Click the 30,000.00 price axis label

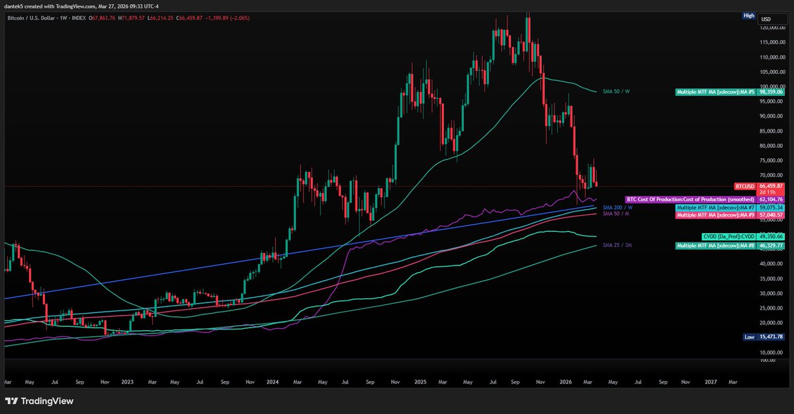pos(772,293)
